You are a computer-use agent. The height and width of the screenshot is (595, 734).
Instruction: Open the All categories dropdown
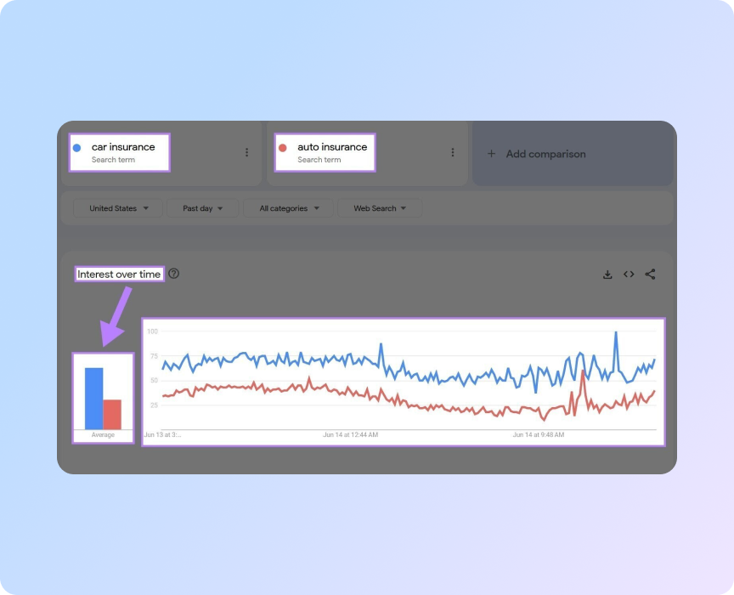click(x=286, y=208)
